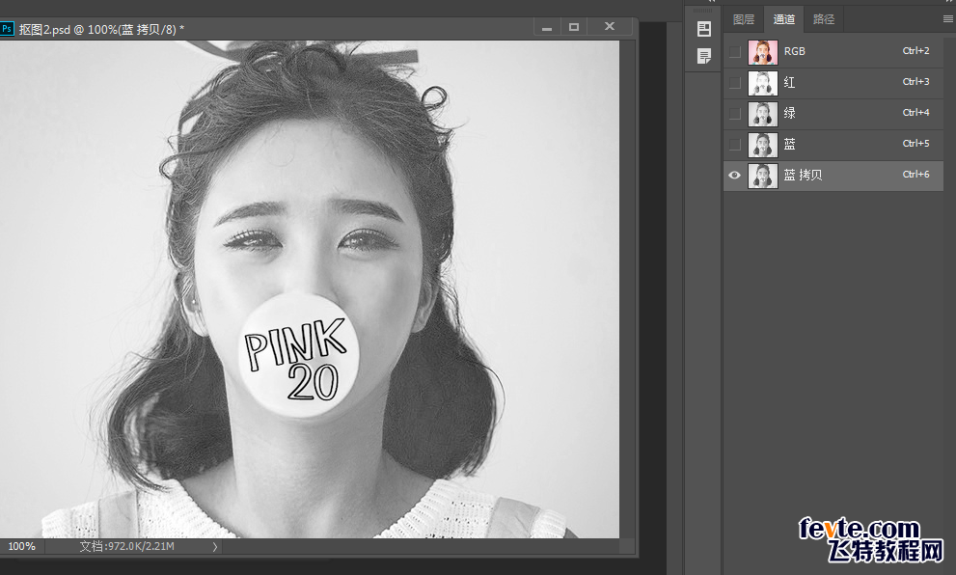This screenshot has height=575, width=956.
Task: Maximize the 抠图2.psd document window
Action: 574,27
